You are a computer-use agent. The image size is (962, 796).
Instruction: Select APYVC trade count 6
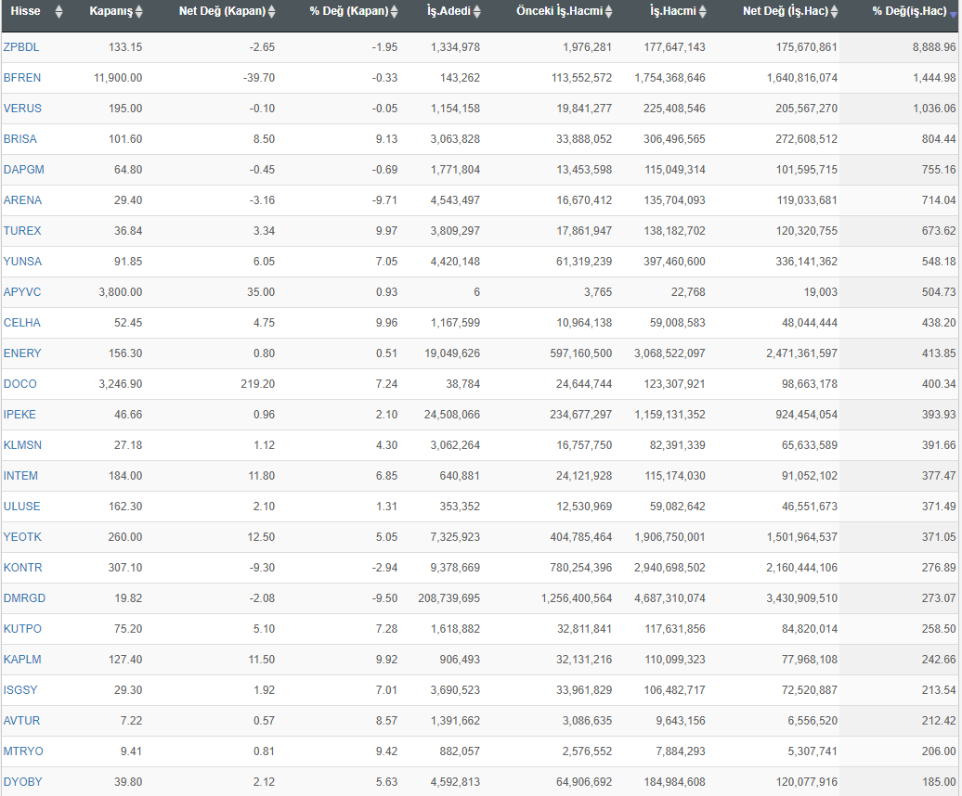[x=476, y=292]
